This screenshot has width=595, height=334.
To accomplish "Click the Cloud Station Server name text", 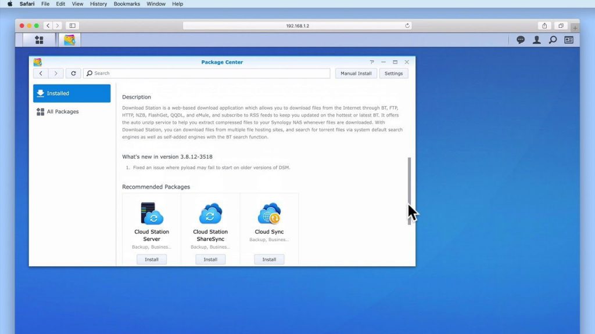I will coord(152,235).
